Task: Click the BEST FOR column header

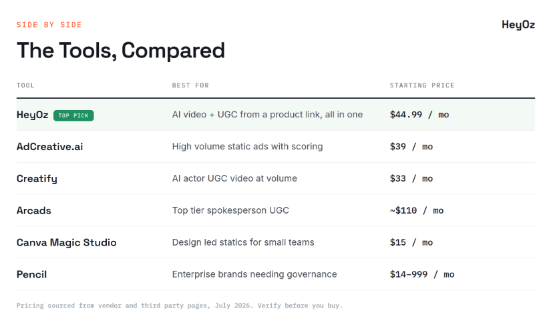Action: tap(190, 85)
